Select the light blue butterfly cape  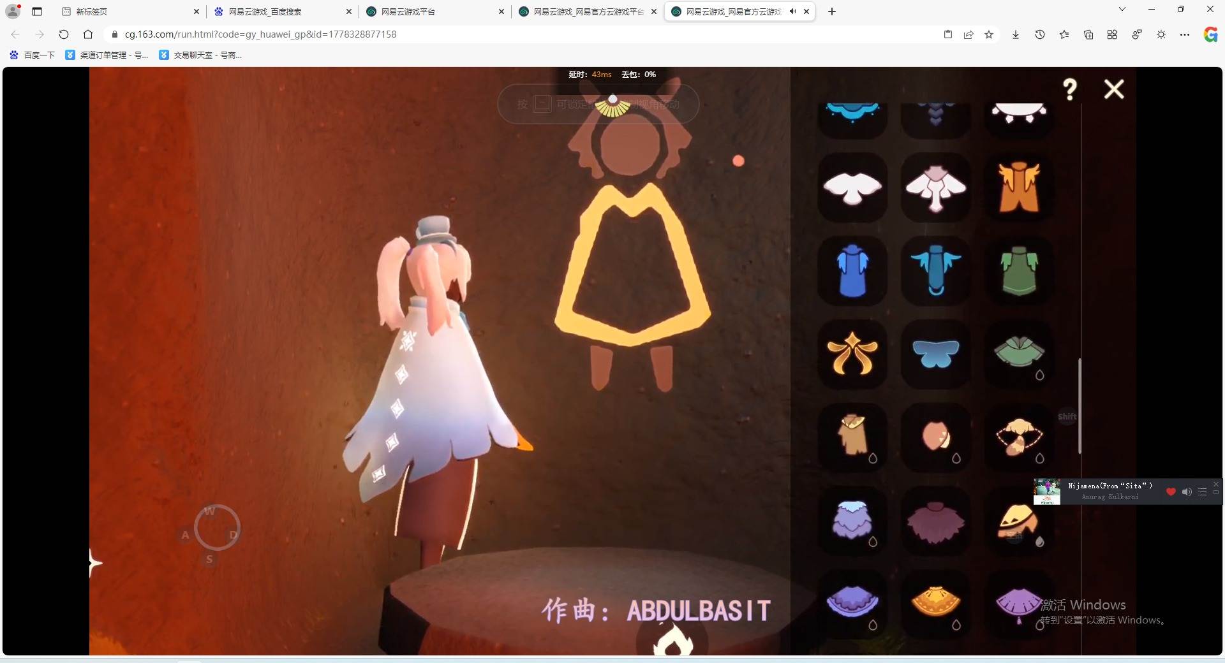pos(935,354)
